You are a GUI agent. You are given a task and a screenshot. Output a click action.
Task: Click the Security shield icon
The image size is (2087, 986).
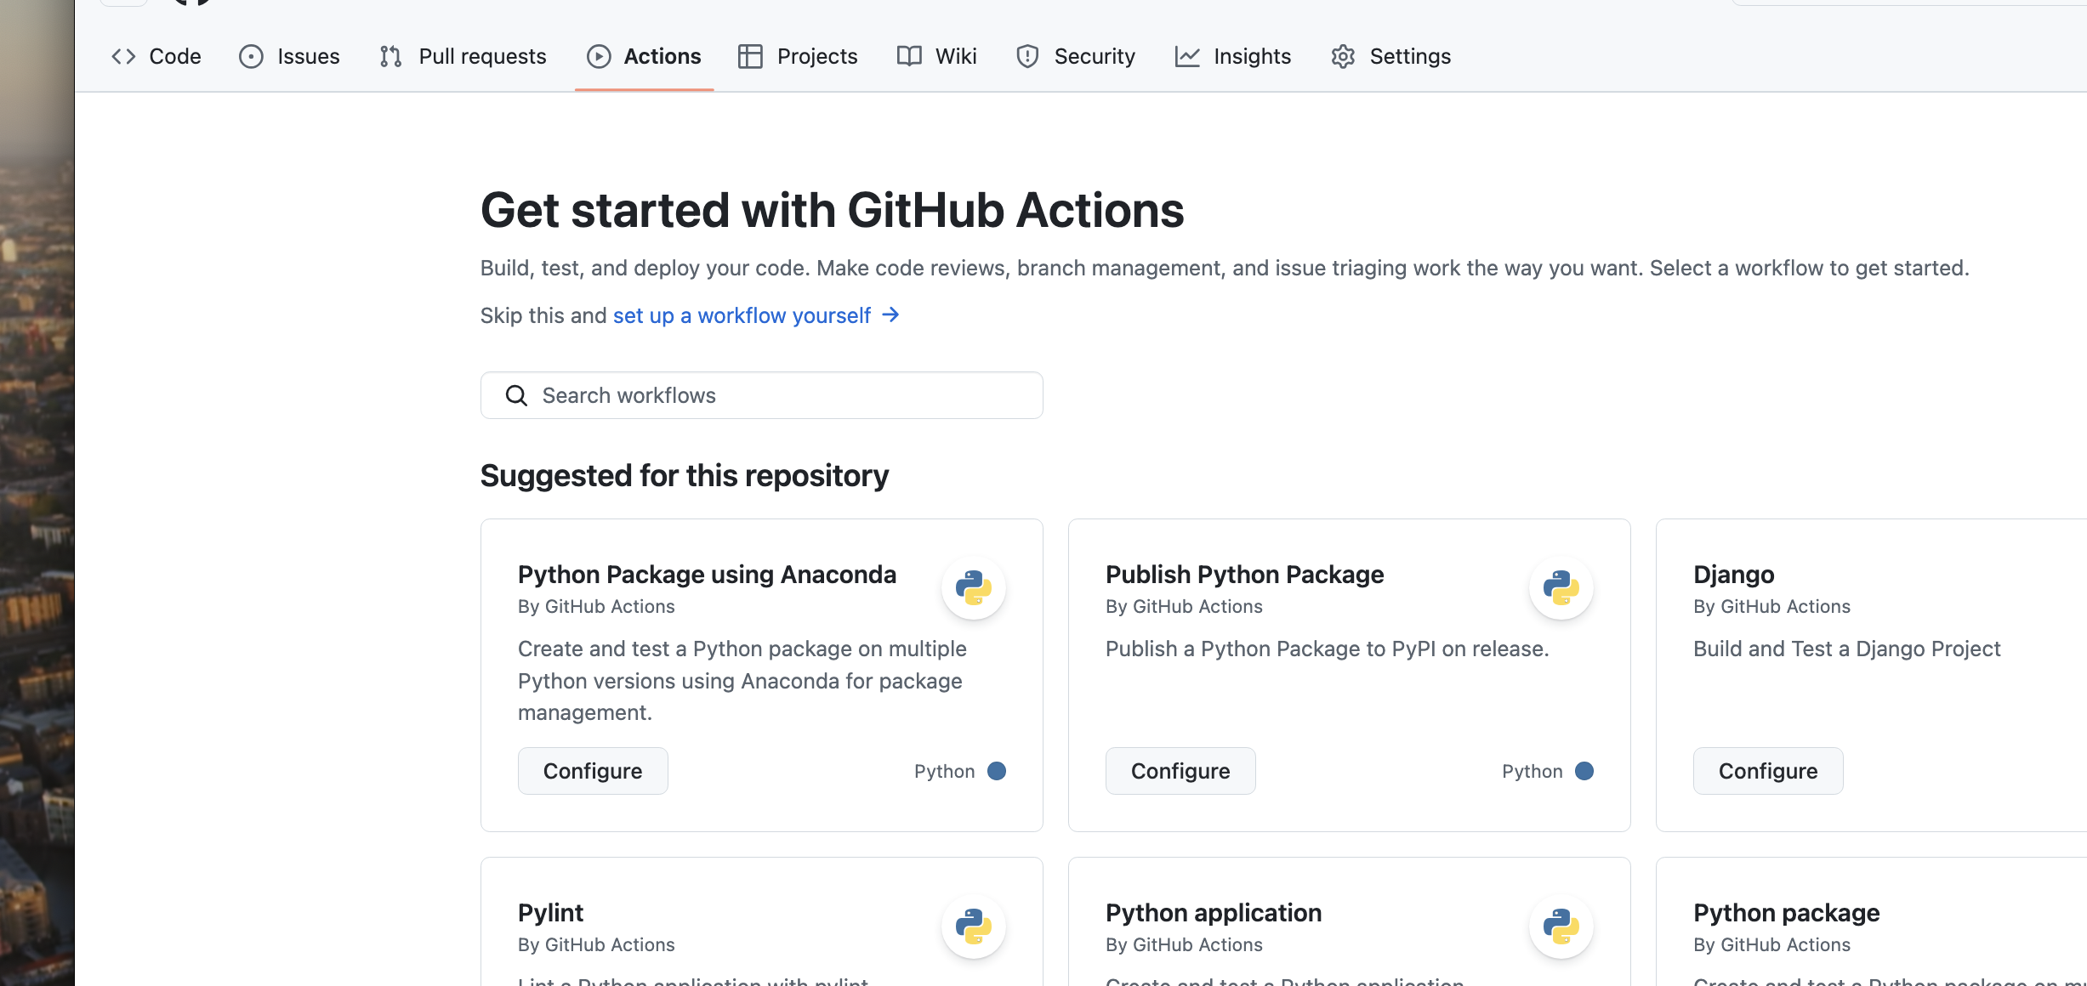pyautogui.click(x=1027, y=57)
